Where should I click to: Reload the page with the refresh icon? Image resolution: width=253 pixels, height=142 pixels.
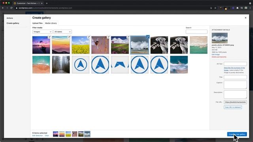11,8
